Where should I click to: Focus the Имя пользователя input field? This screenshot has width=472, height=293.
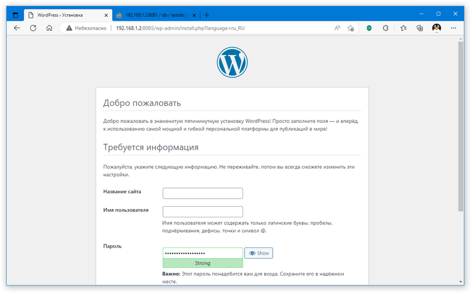point(202,211)
